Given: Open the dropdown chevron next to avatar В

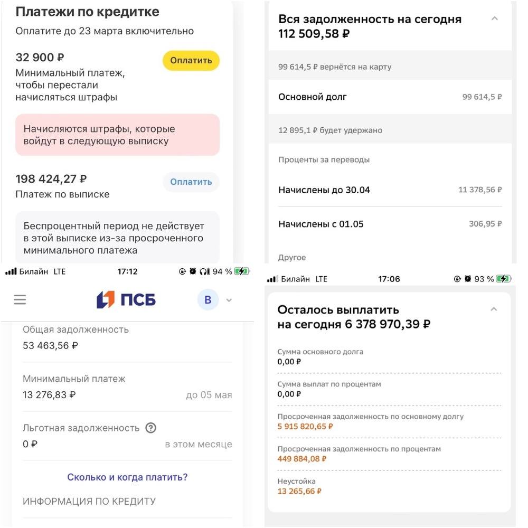Looking at the screenshot, I should click(229, 300).
